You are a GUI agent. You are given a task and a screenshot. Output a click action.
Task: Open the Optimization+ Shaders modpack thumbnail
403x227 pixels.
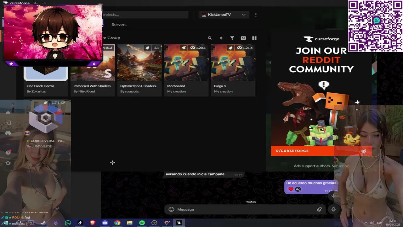click(139, 62)
